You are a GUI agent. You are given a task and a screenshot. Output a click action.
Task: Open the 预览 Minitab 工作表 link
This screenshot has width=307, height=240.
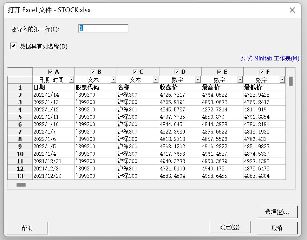270,58
